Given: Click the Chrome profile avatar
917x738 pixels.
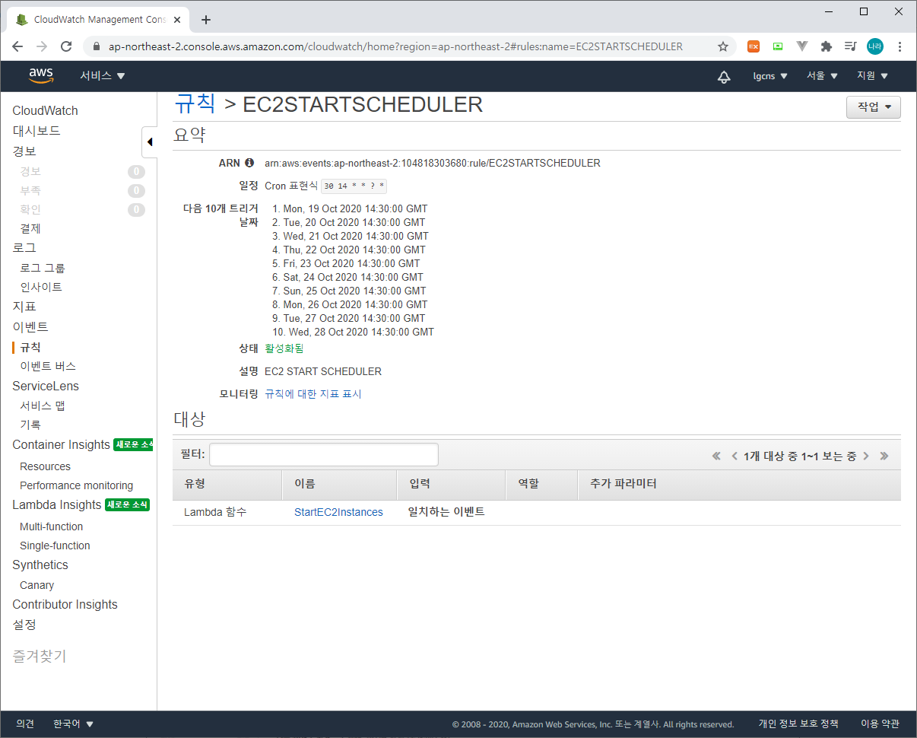Looking at the screenshot, I should 875,46.
